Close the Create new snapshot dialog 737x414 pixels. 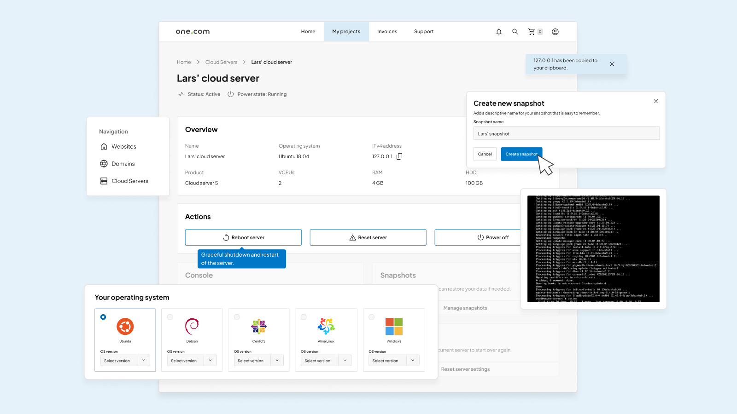[656, 101]
